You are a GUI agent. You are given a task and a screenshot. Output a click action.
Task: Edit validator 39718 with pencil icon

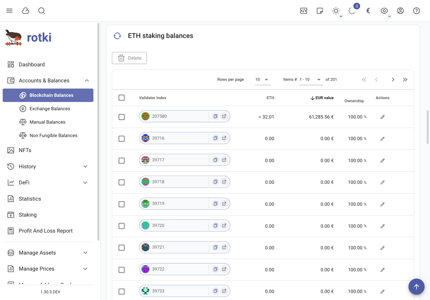tap(383, 182)
